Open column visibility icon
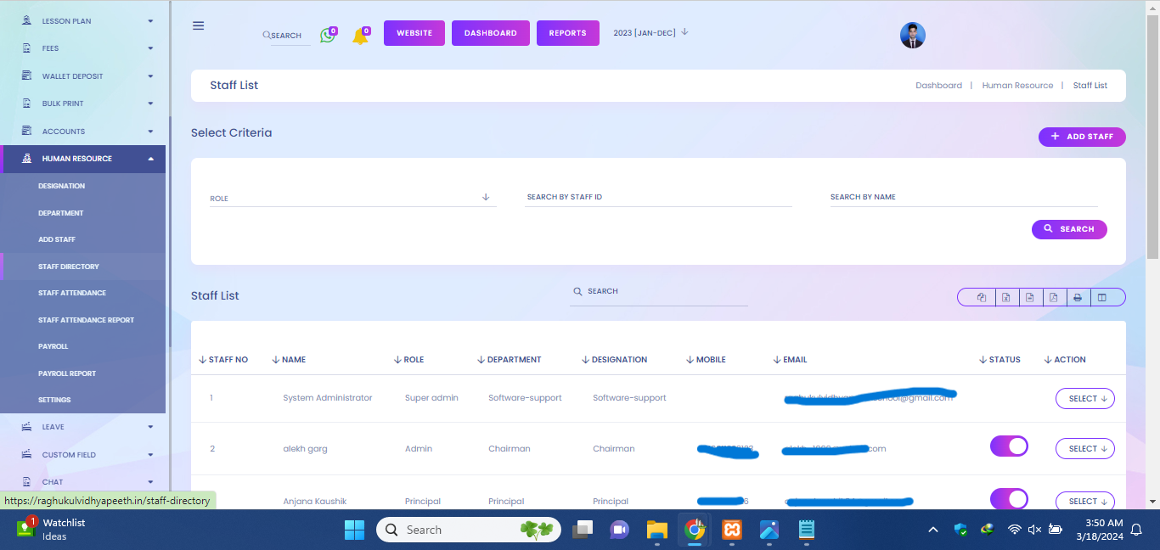This screenshot has width=1160, height=550. point(1101,297)
